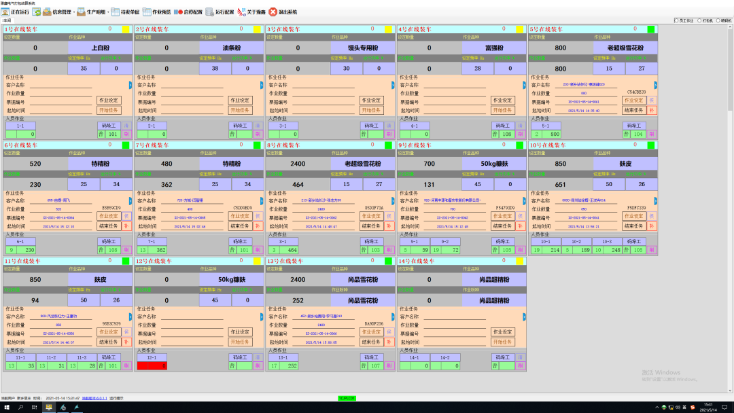Expand the 生产明细 dropdown arrow
The image size is (734, 413).
[x=108, y=12]
